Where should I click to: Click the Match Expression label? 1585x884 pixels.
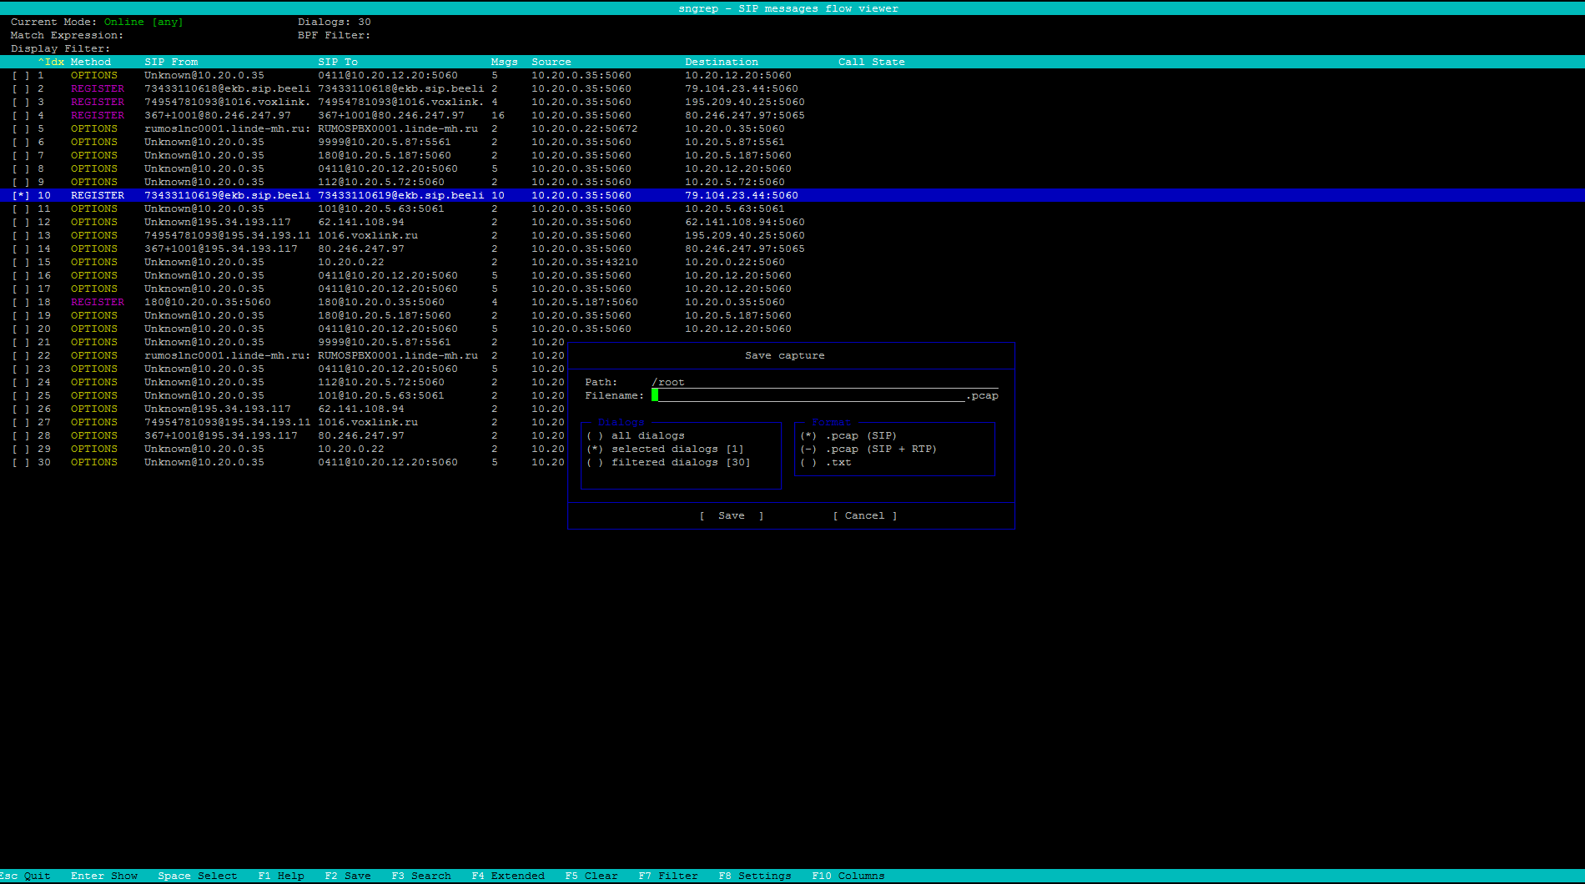click(67, 35)
